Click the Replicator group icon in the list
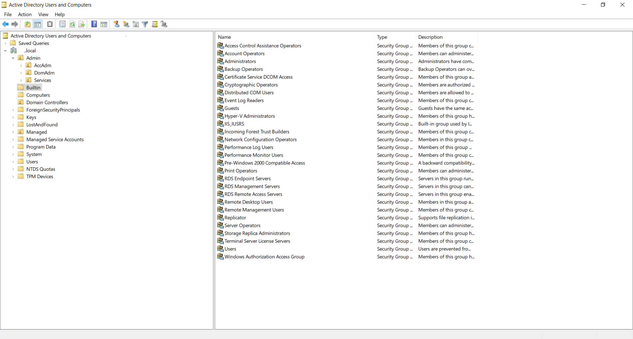 click(x=221, y=218)
